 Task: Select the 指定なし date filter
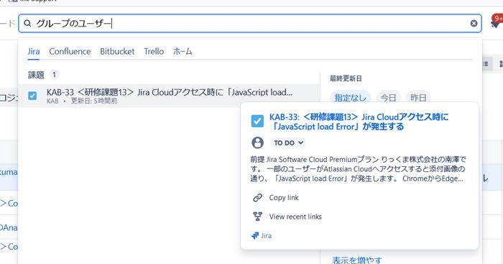pyautogui.click(x=351, y=98)
